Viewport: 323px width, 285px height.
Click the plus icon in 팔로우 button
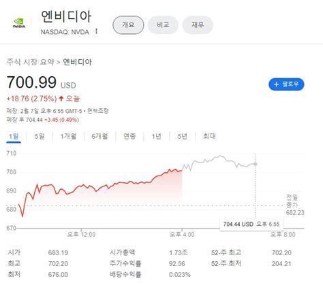tap(276, 84)
